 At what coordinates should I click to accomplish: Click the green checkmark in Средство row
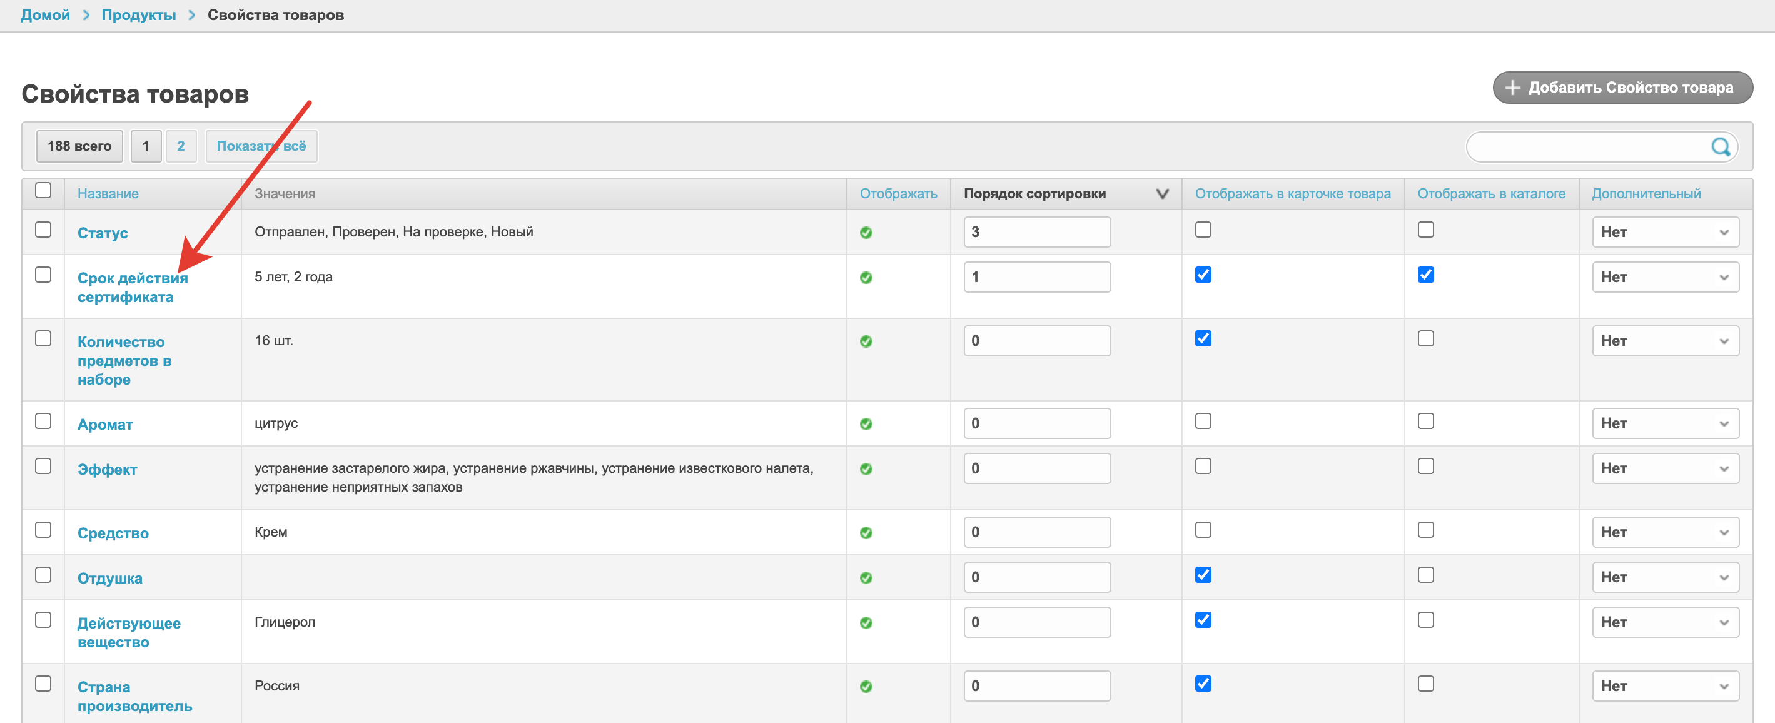pyautogui.click(x=866, y=533)
